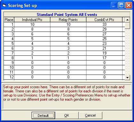Viewport: 134px width, 122px height.
Task: Edit Relay Points for place 8
Action: [68, 58]
